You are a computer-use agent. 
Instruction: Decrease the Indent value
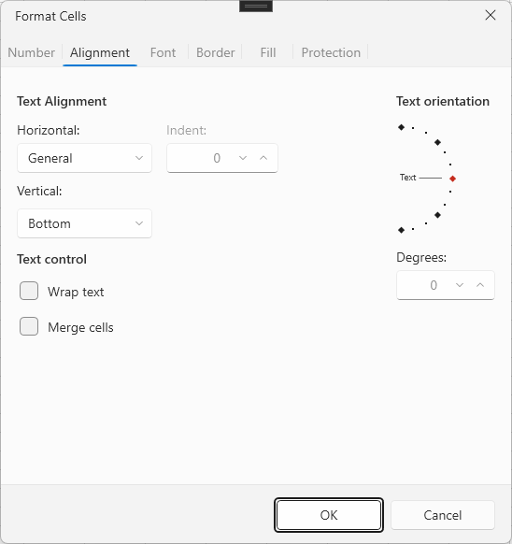coord(243,158)
